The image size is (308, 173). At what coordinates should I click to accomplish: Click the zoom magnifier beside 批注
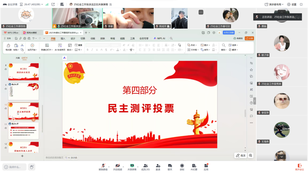click(x=251, y=156)
